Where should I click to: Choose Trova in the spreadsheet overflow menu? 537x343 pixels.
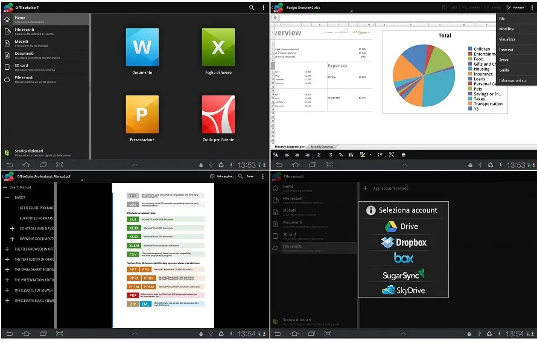[516, 60]
